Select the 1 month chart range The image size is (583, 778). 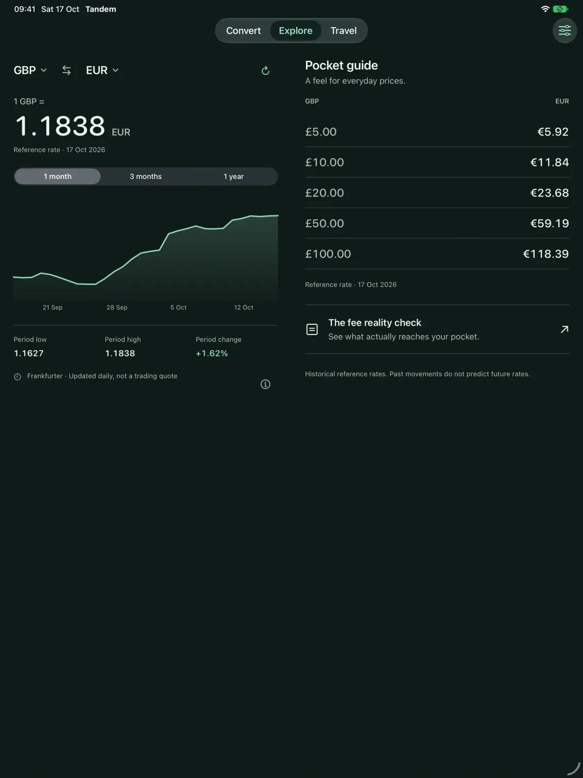(x=57, y=177)
